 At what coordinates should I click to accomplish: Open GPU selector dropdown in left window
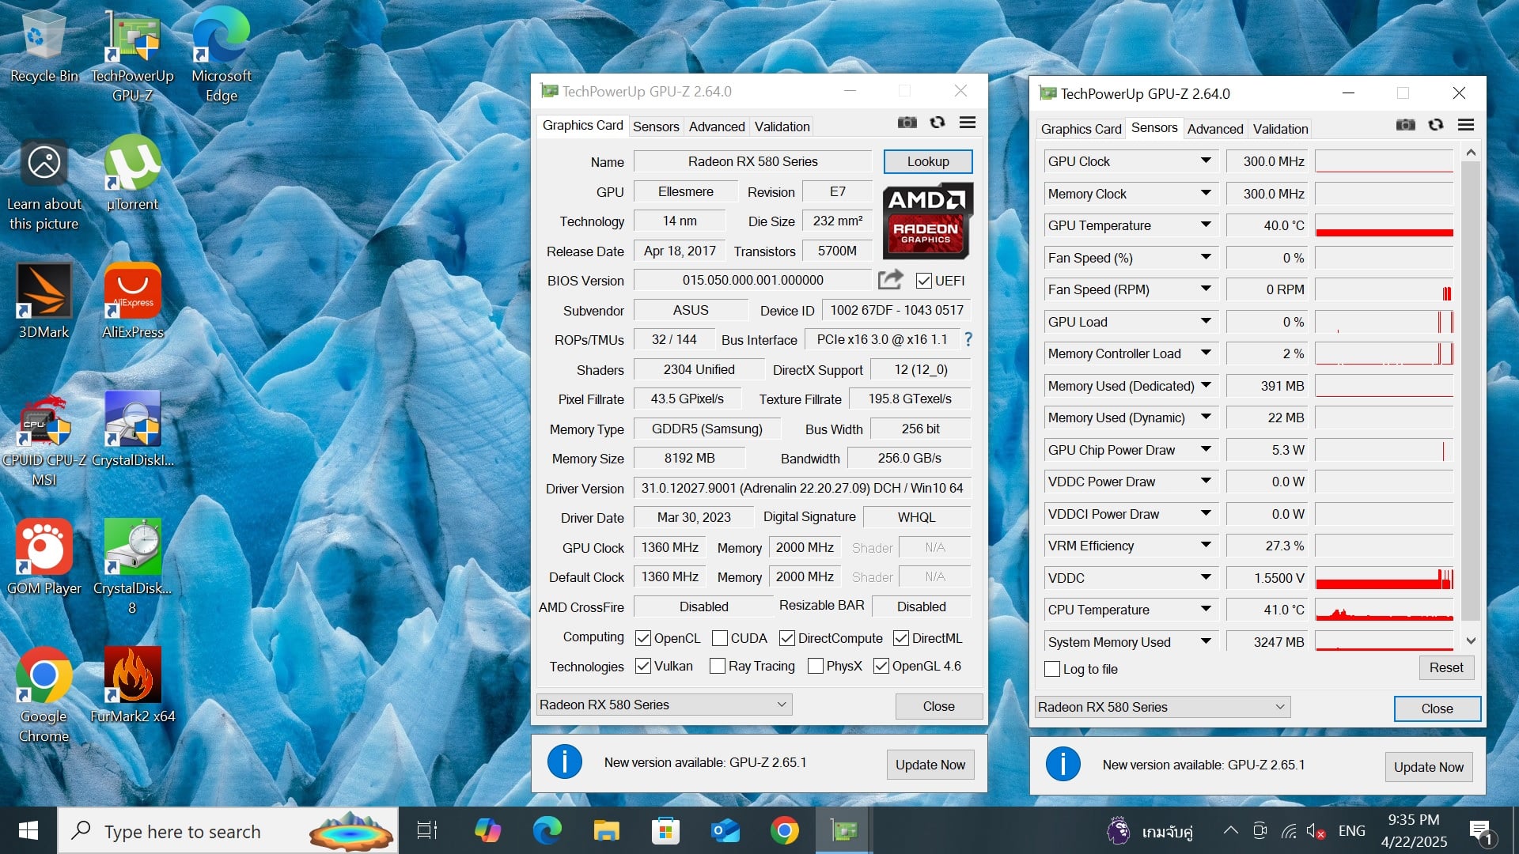tap(664, 705)
